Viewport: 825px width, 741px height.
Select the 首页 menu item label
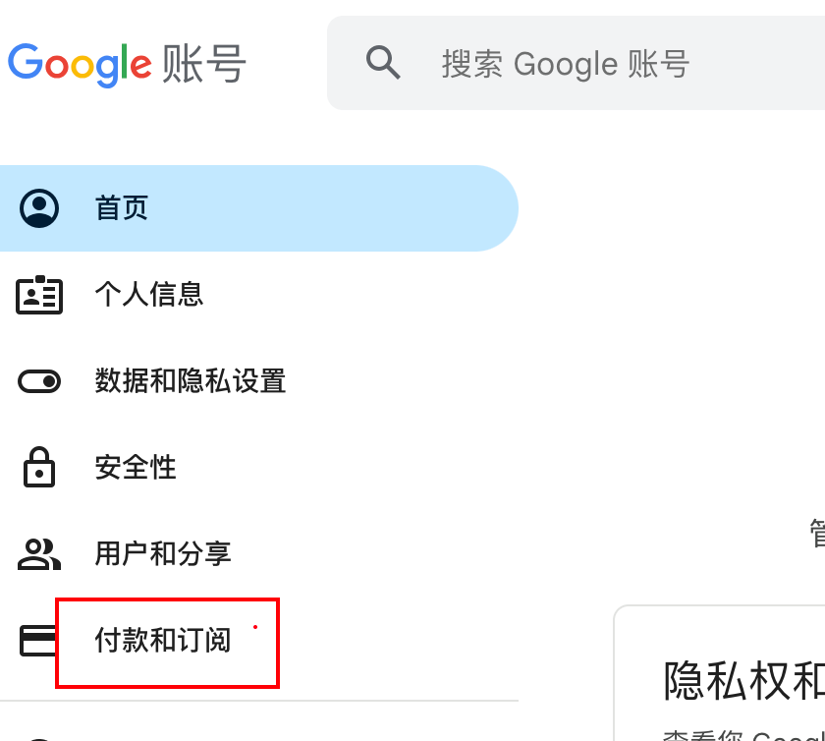point(122,208)
